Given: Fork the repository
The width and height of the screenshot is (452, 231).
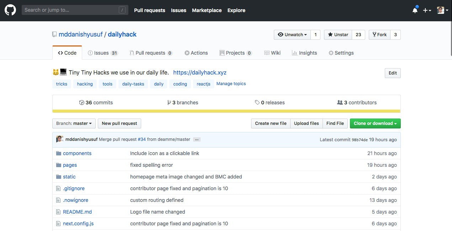Looking at the screenshot, I should click(x=379, y=34).
